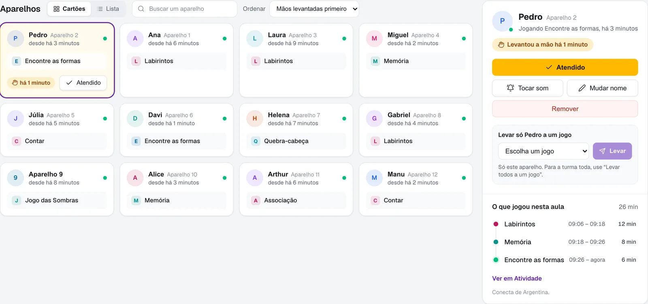648x304 pixels.
Task: Switch to the Lista view
Action: coord(108,9)
